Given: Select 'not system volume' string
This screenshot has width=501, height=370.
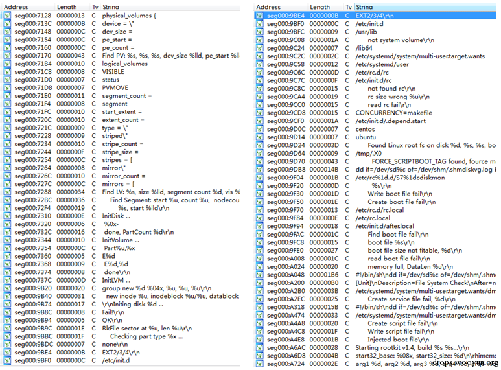Looking at the screenshot, I should [401, 40].
